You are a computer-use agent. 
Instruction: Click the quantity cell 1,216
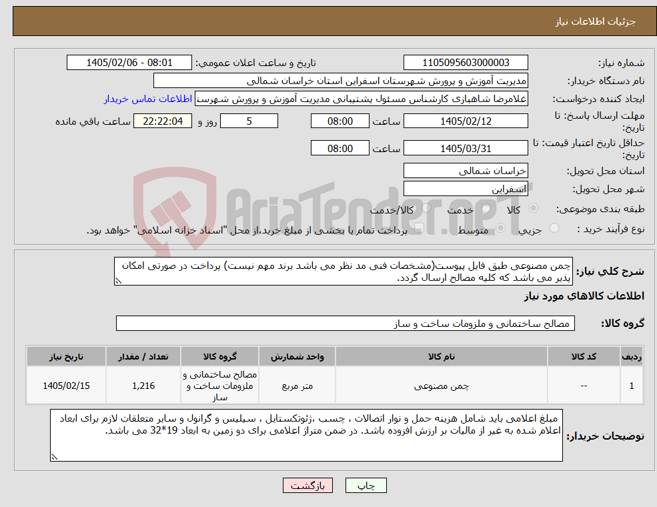click(x=143, y=386)
